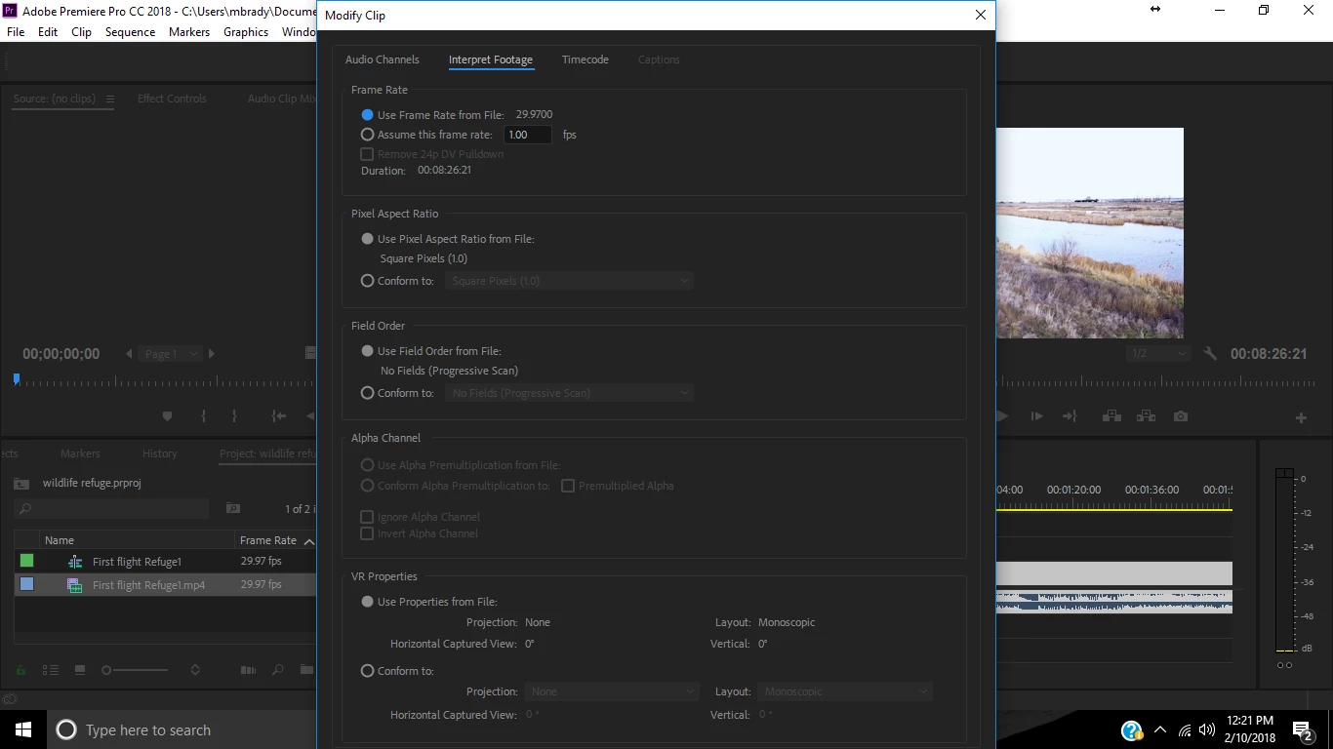This screenshot has width=1333, height=749.
Task: Open the Program monitor button editor plus icon
Action: [x=1301, y=417]
